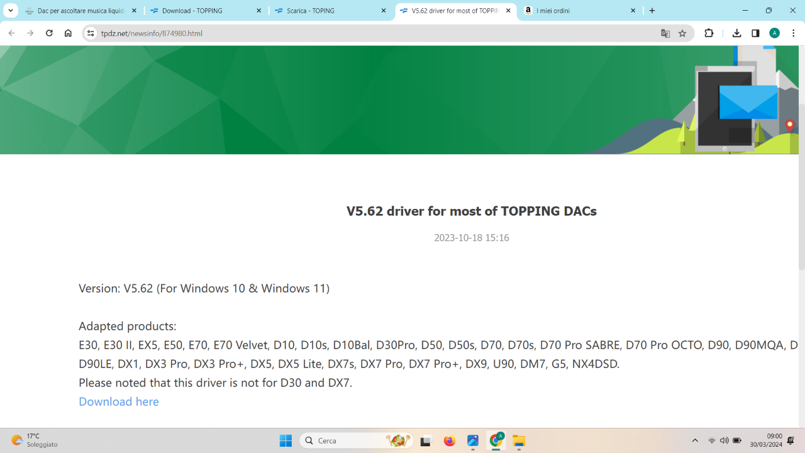Open the Extensions puzzle icon
This screenshot has width=805, height=453.
click(709, 33)
